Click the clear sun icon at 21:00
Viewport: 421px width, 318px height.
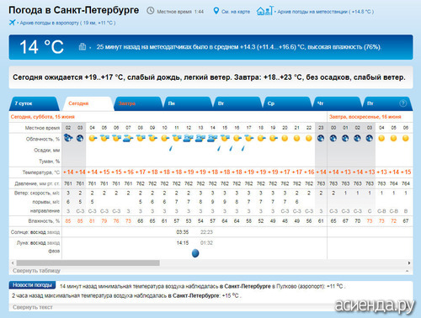click(x=296, y=138)
